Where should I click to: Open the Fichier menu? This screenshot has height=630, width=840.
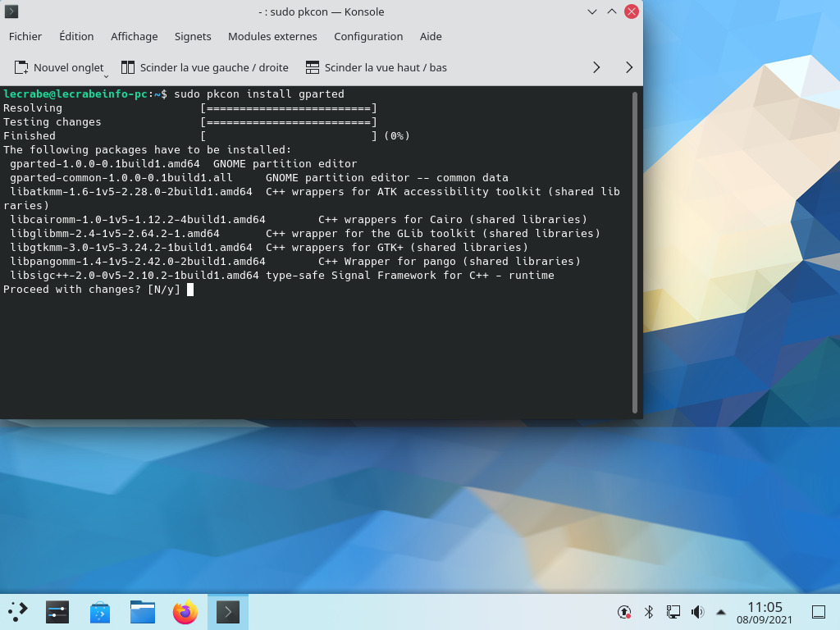pos(25,36)
